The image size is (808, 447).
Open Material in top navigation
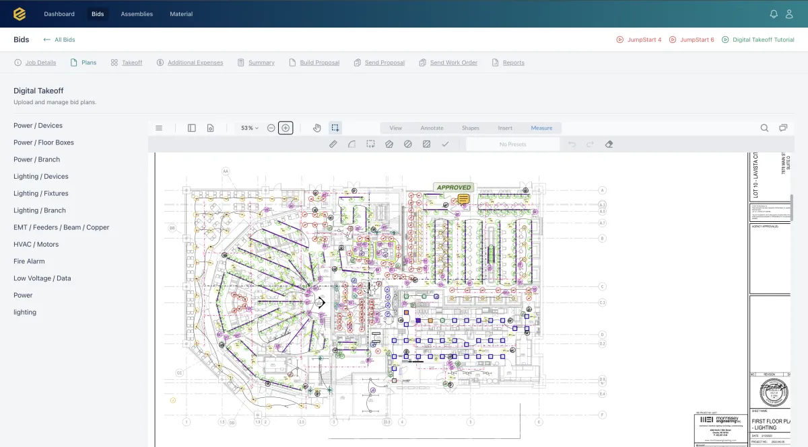[x=181, y=13]
